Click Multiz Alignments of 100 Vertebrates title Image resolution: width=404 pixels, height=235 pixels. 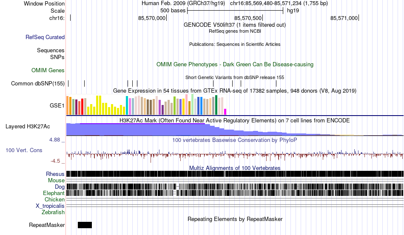click(235, 168)
